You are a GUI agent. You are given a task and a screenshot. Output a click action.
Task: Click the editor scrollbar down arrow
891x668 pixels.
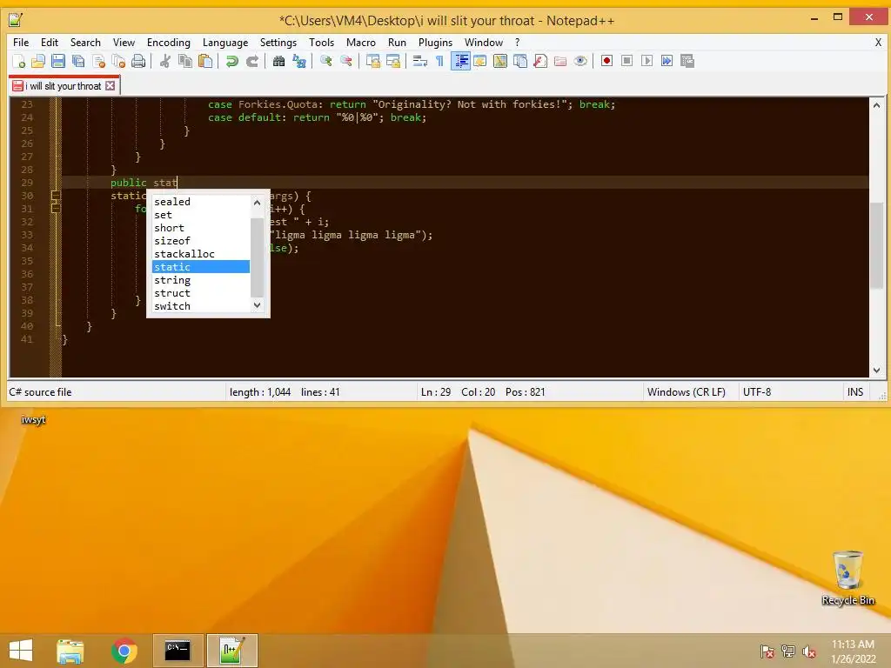coord(876,370)
